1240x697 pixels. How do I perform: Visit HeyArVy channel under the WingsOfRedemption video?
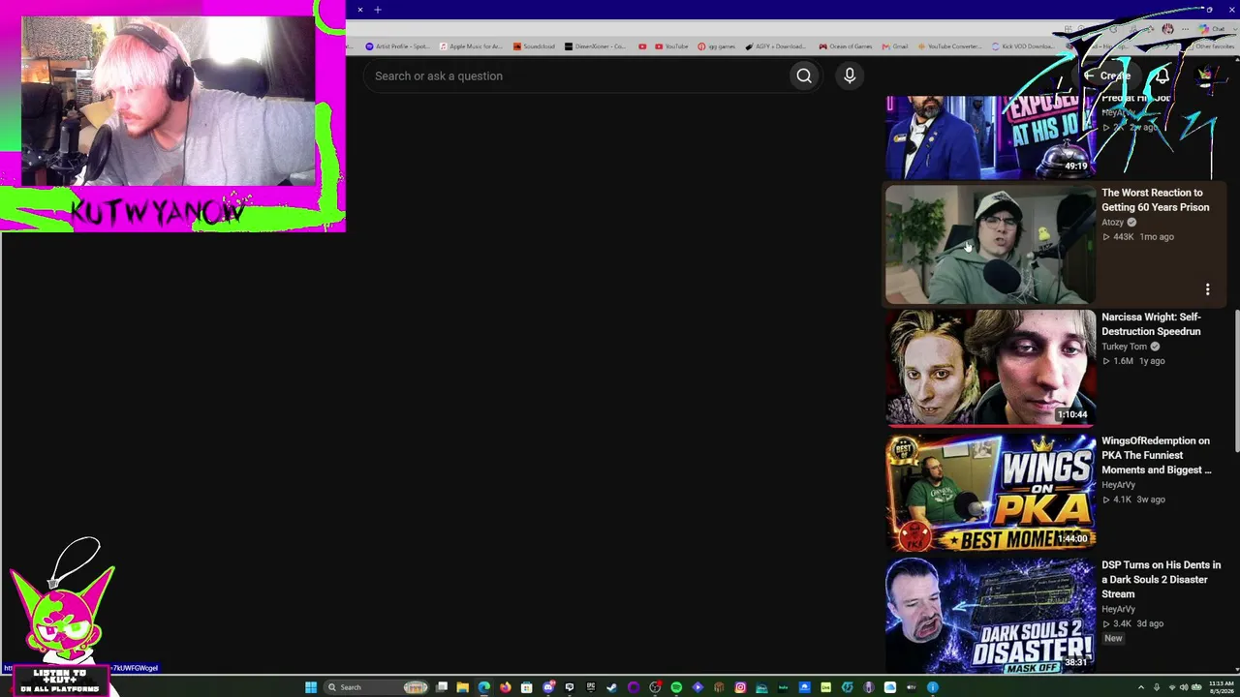pyautogui.click(x=1118, y=485)
